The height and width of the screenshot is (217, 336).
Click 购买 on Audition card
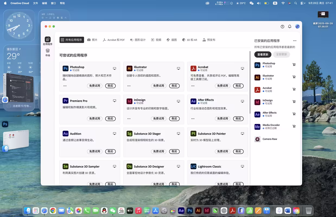click(110, 151)
